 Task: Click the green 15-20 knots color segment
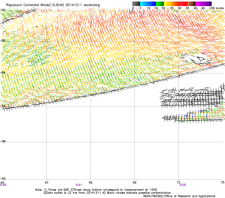pyautogui.click(x=160, y=4)
